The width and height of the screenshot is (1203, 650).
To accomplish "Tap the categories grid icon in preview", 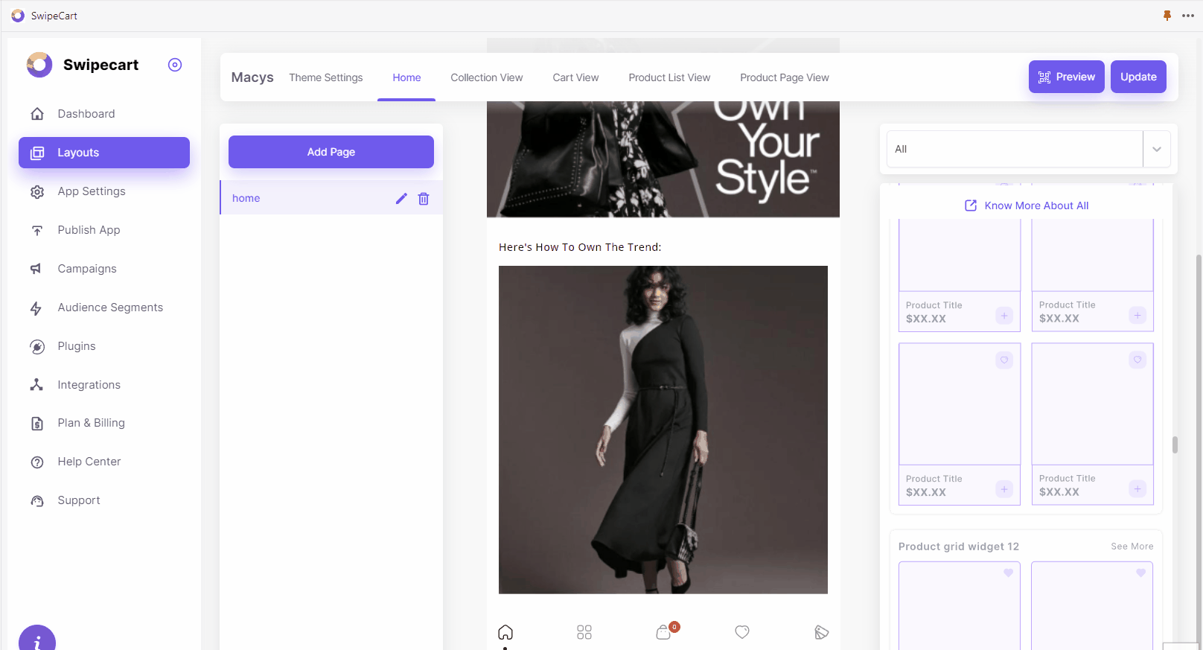I will click(x=584, y=632).
